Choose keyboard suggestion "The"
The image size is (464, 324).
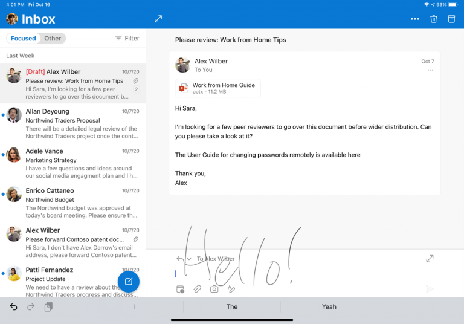pyautogui.click(x=232, y=306)
